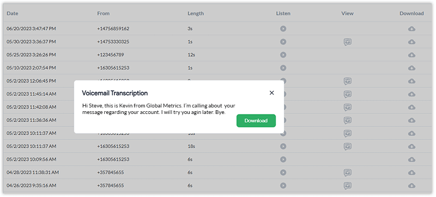Close the Voicemail Transcription dialog
436x197 pixels.
(271, 93)
